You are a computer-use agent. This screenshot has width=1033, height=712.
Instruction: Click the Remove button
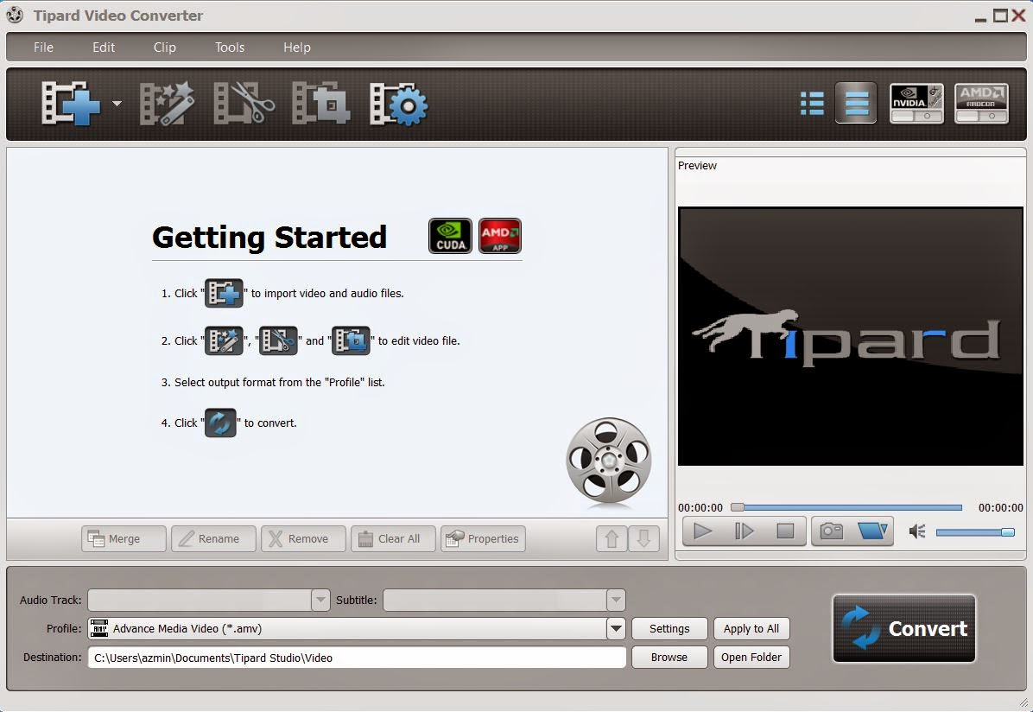pyautogui.click(x=303, y=538)
